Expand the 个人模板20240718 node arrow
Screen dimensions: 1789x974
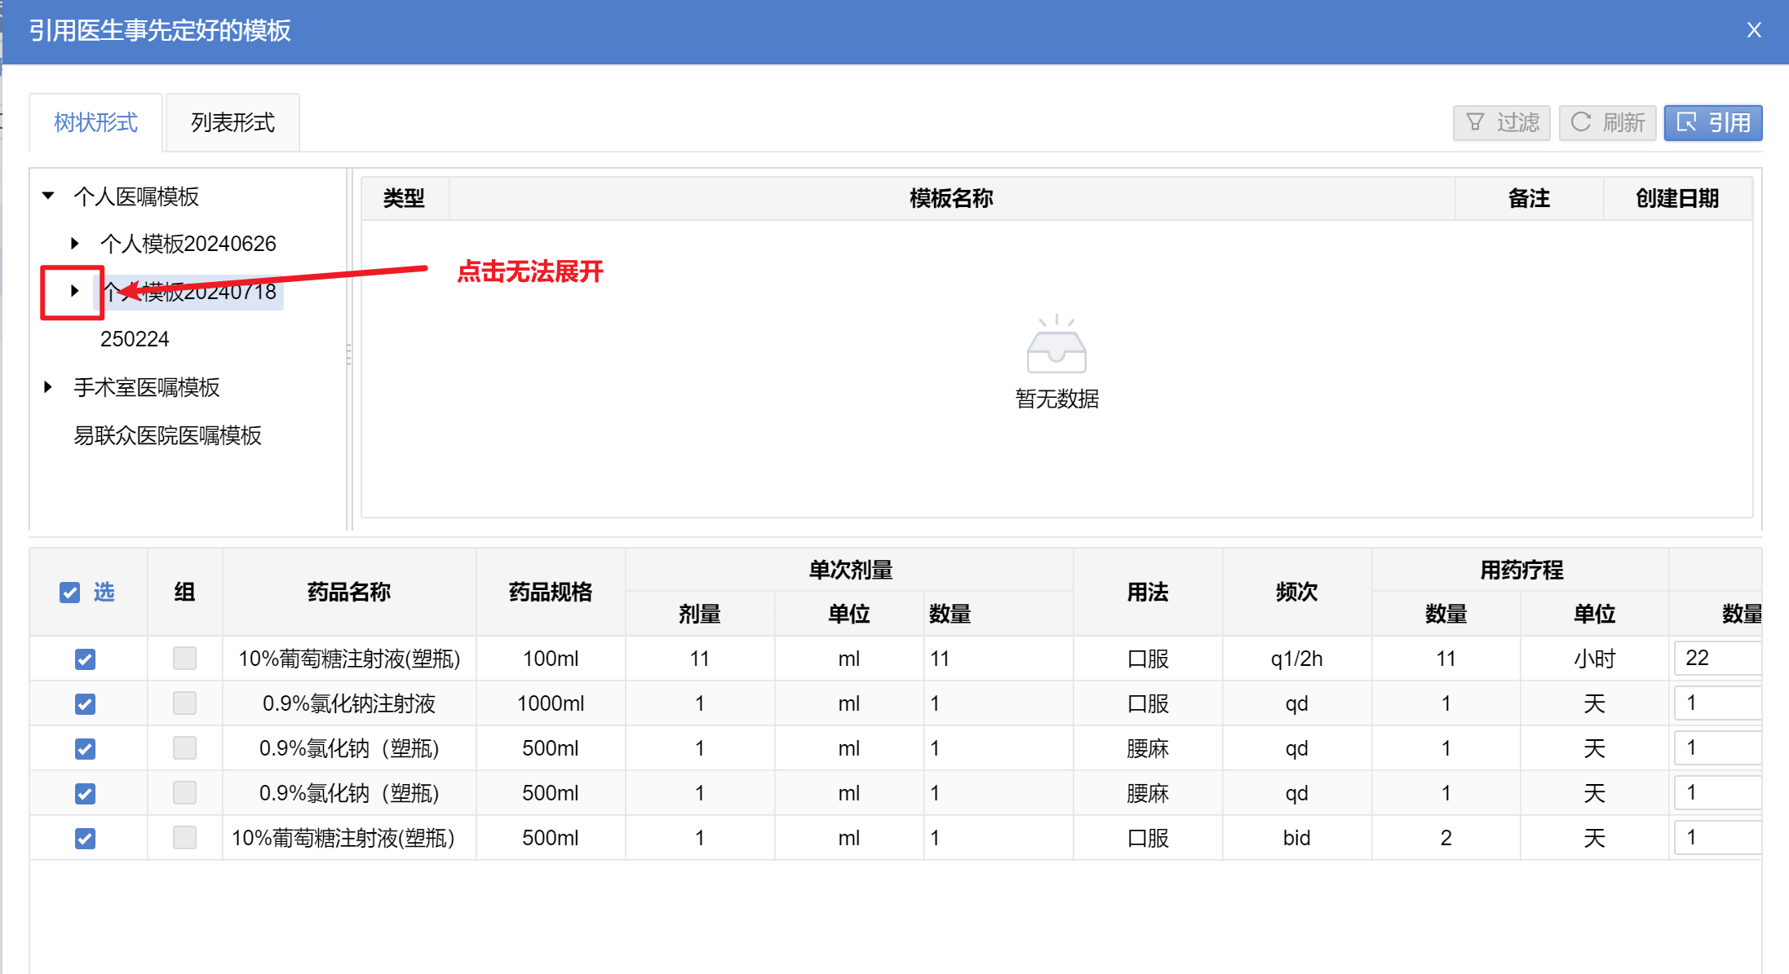pos(74,290)
